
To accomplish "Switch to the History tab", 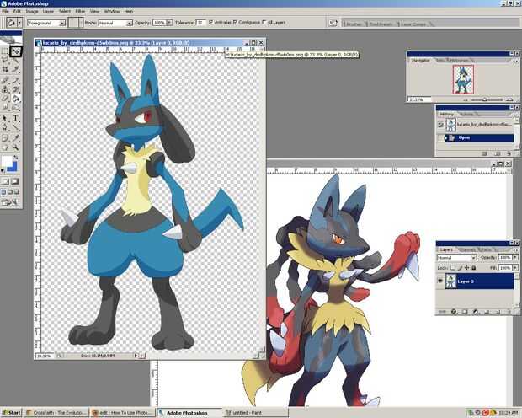I will tap(447, 114).
